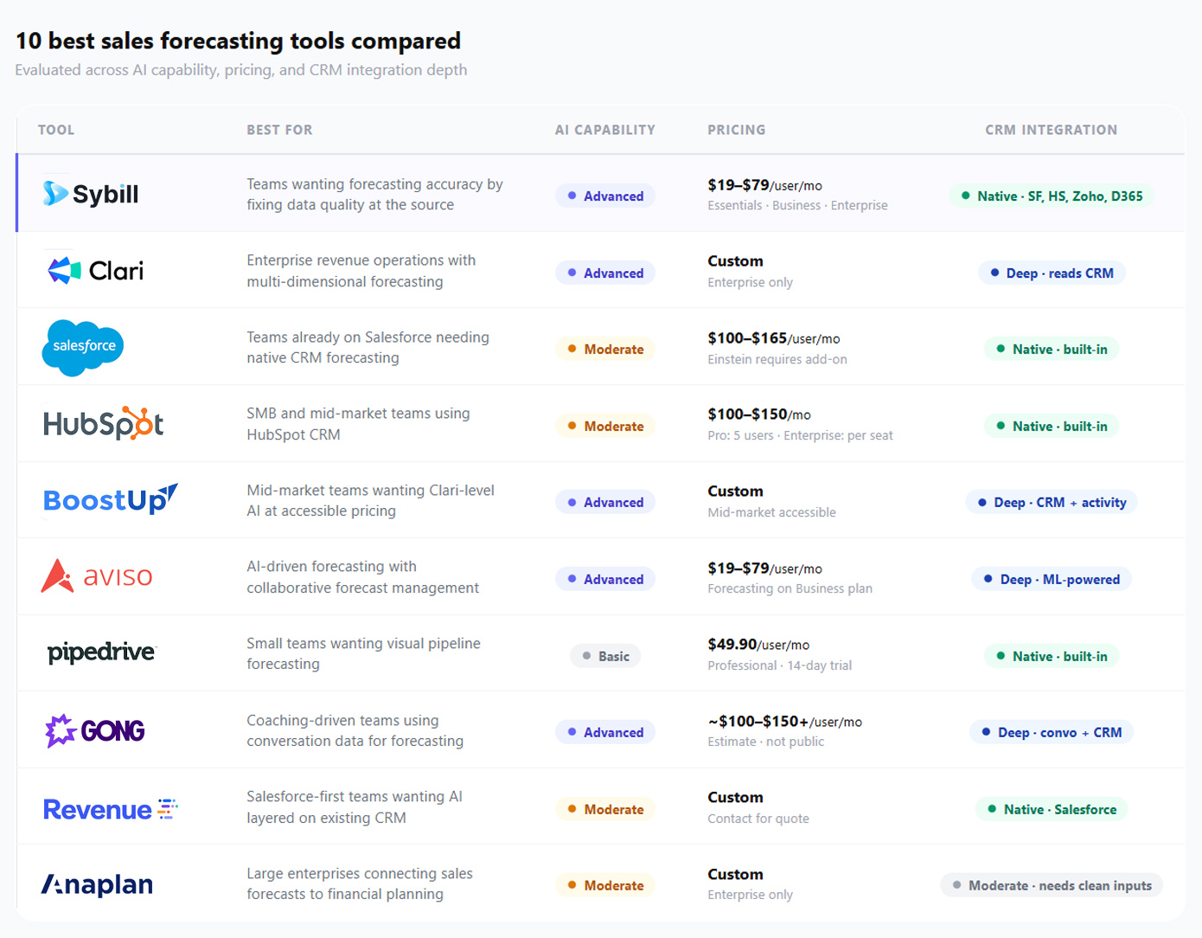The image size is (1202, 938).
Task: Select the AI CAPABILITY column header
Action: click(x=605, y=130)
